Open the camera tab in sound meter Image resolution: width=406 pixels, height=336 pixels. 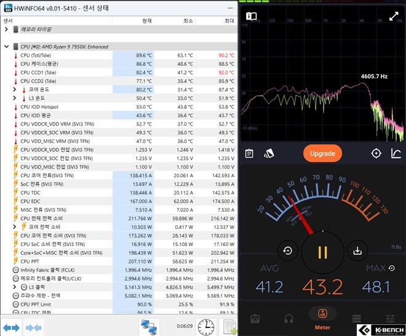click(x=255, y=319)
